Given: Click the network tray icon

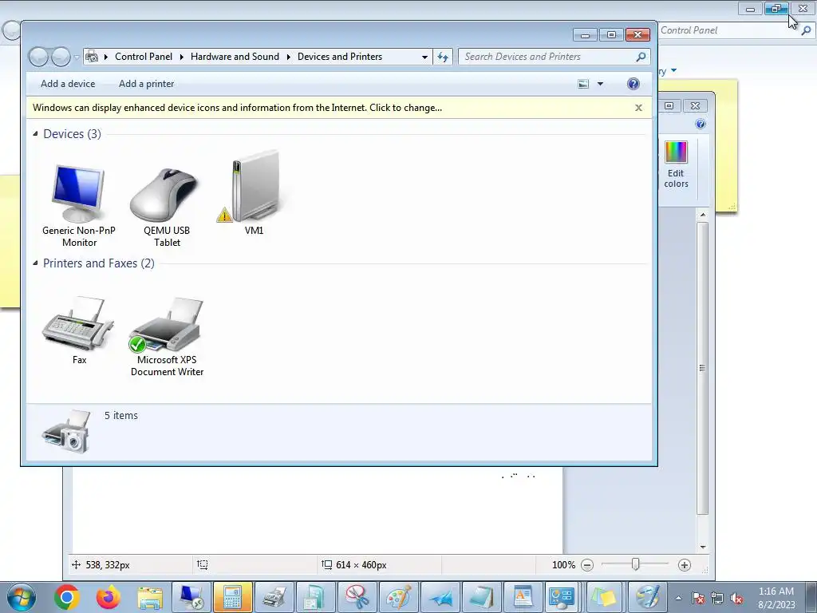Looking at the screenshot, I should pos(717,598).
